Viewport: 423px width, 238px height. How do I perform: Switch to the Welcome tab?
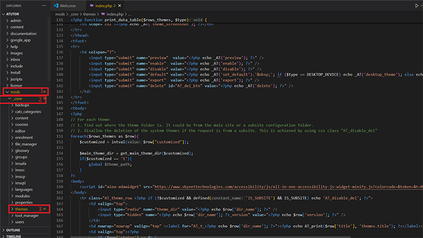67,6
